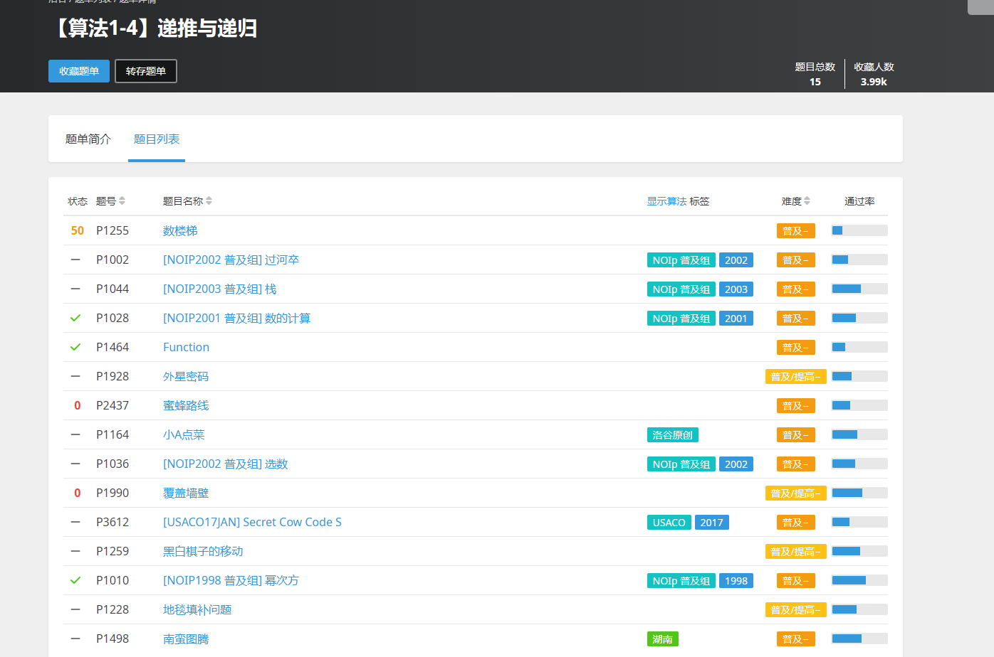Sort problems by 题号 column arrows
Image resolution: width=994 pixels, height=657 pixels.
(x=122, y=201)
